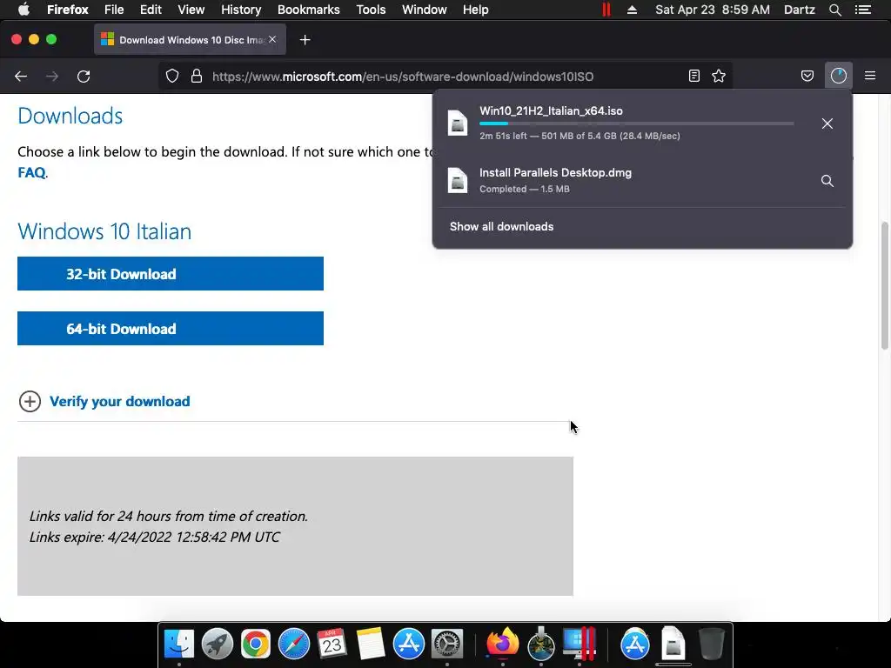Open the Window menu

tap(425, 10)
